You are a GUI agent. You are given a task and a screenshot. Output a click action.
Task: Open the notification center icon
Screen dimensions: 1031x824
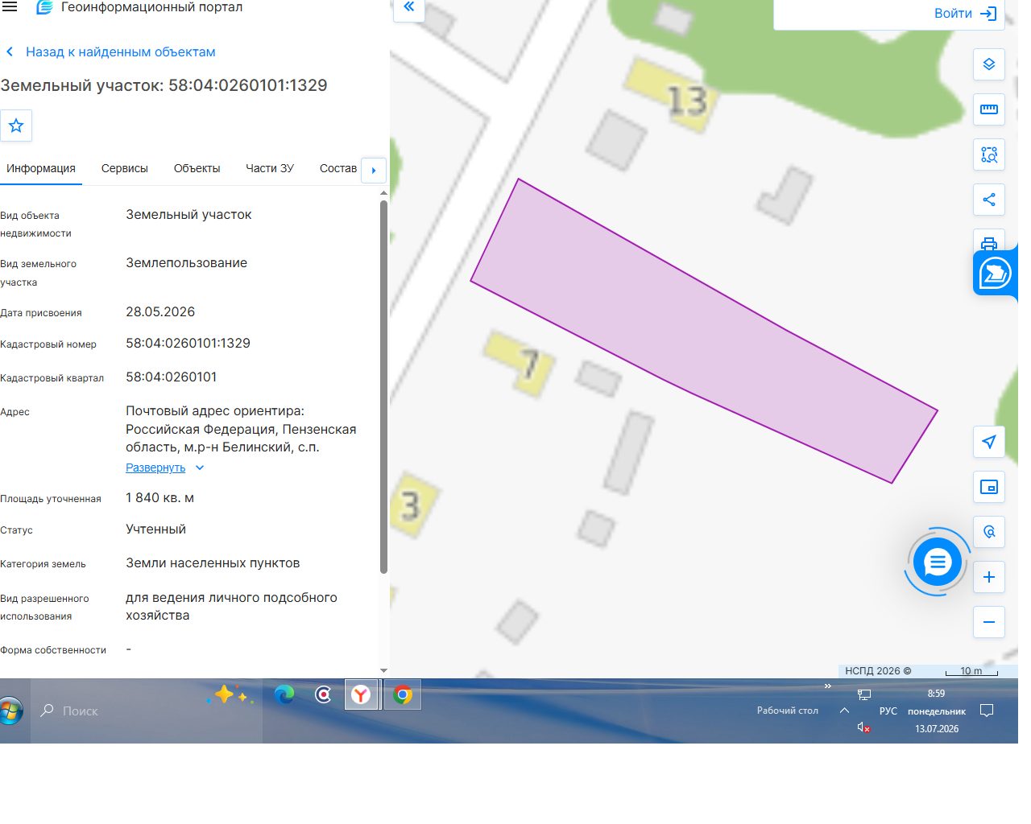tap(987, 711)
